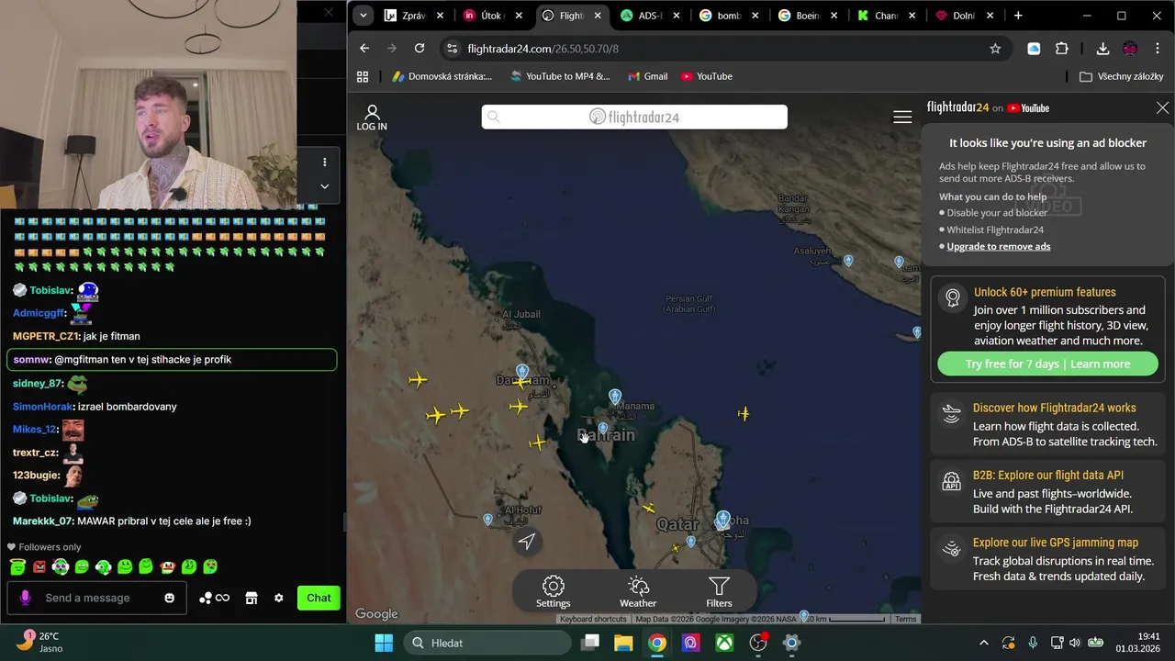The height and width of the screenshot is (661, 1175).
Task: Open YouTube to MP4 bookmark
Action: click(x=560, y=76)
